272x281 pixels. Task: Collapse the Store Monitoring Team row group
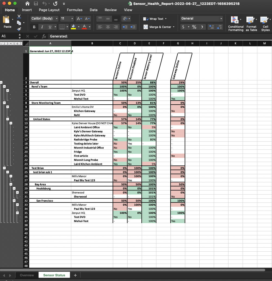click(x=4, y=103)
